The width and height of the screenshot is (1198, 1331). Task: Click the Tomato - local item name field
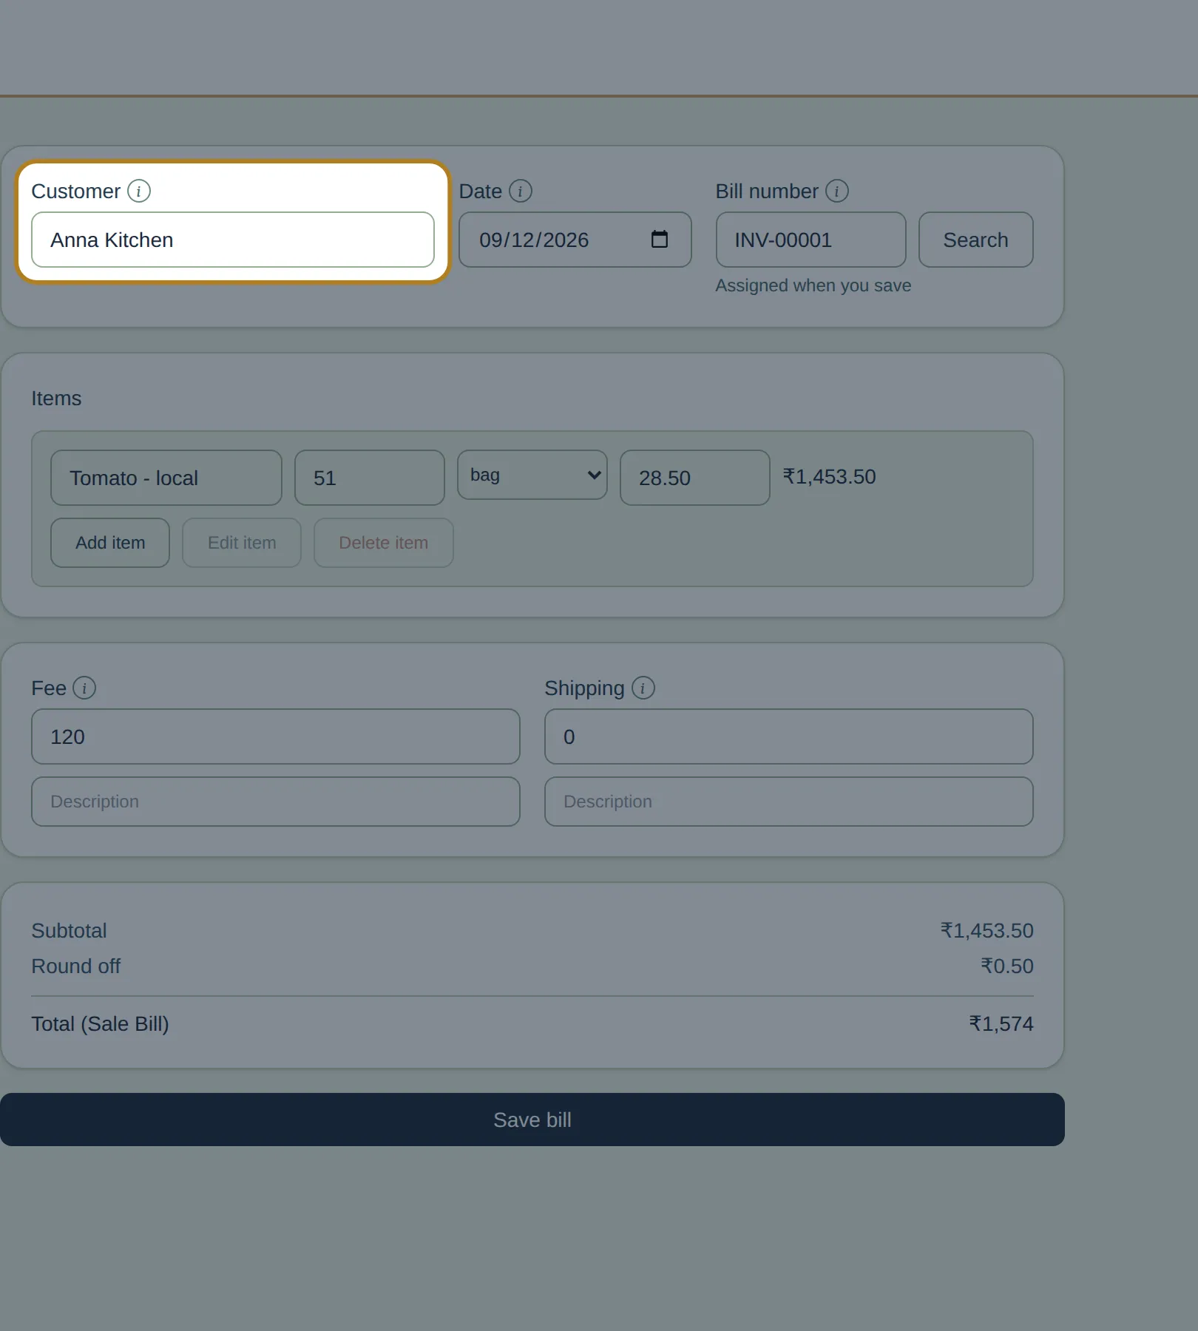(166, 478)
